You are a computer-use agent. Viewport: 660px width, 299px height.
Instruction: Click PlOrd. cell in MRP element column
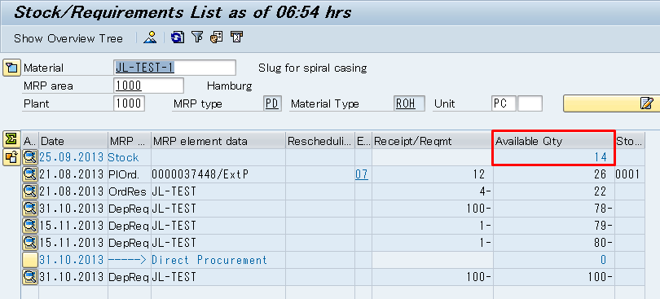(129, 174)
